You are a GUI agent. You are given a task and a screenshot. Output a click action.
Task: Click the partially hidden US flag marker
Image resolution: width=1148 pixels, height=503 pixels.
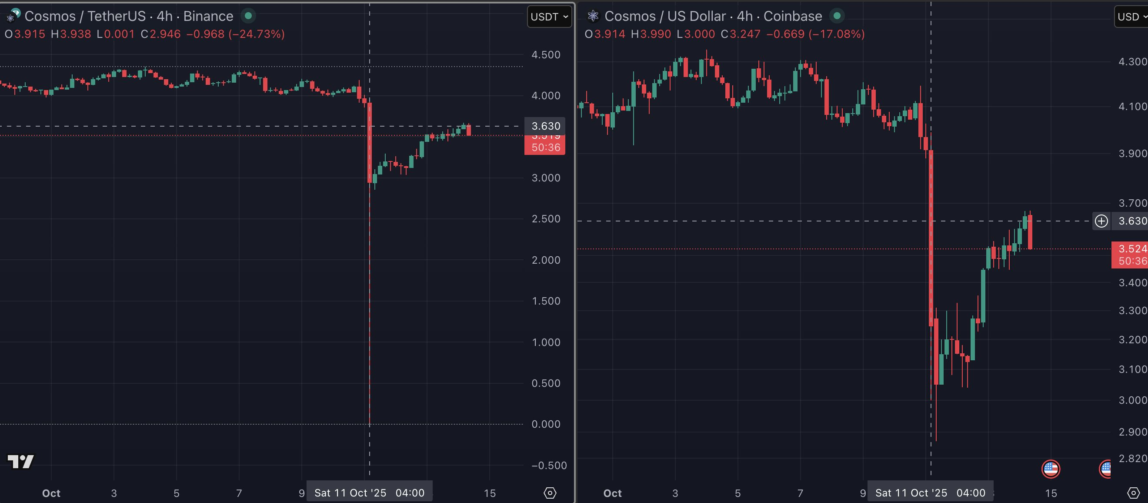click(x=1105, y=469)
